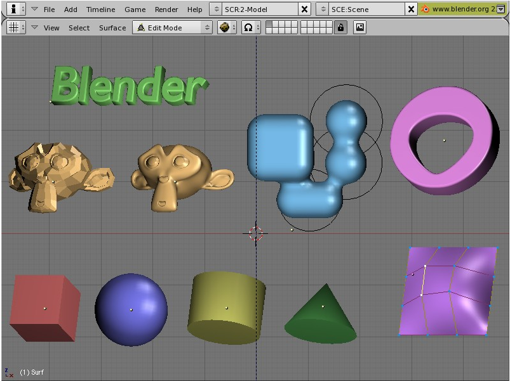Viewport: 510px width, 381px height.
Task: Click the red-white 3D cursor
Action: pyautogui.click(x=256, y=233)
